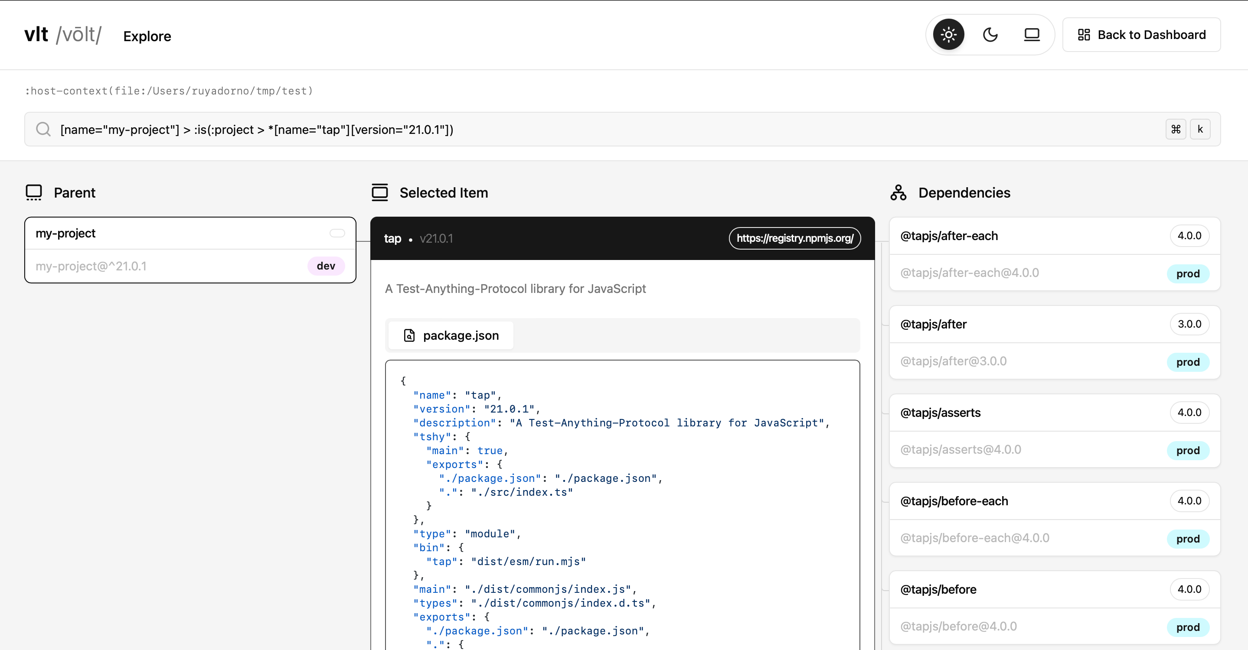The width and height of the screenshot is (1248, 650).
Task: Click the "type": "module" JSON line
Action: (x=467, y=534)
